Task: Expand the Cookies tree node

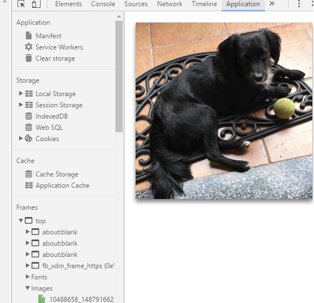Action: coord(20,138)
